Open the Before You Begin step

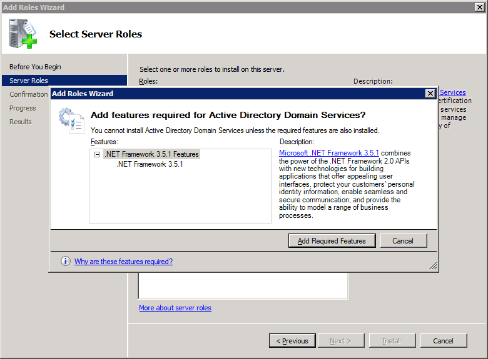(35, 67)
